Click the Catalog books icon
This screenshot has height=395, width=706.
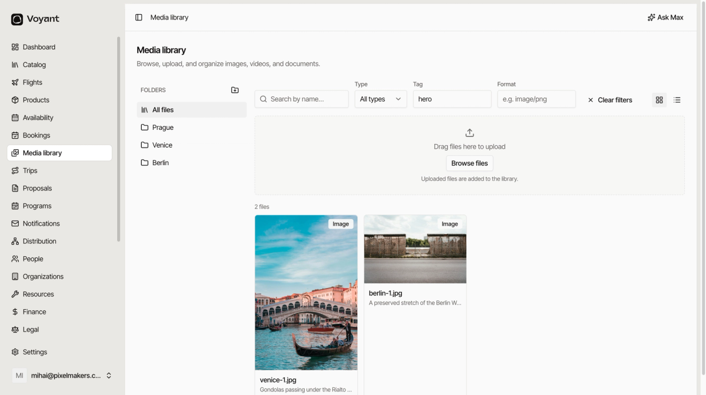(x=15, y=65)
